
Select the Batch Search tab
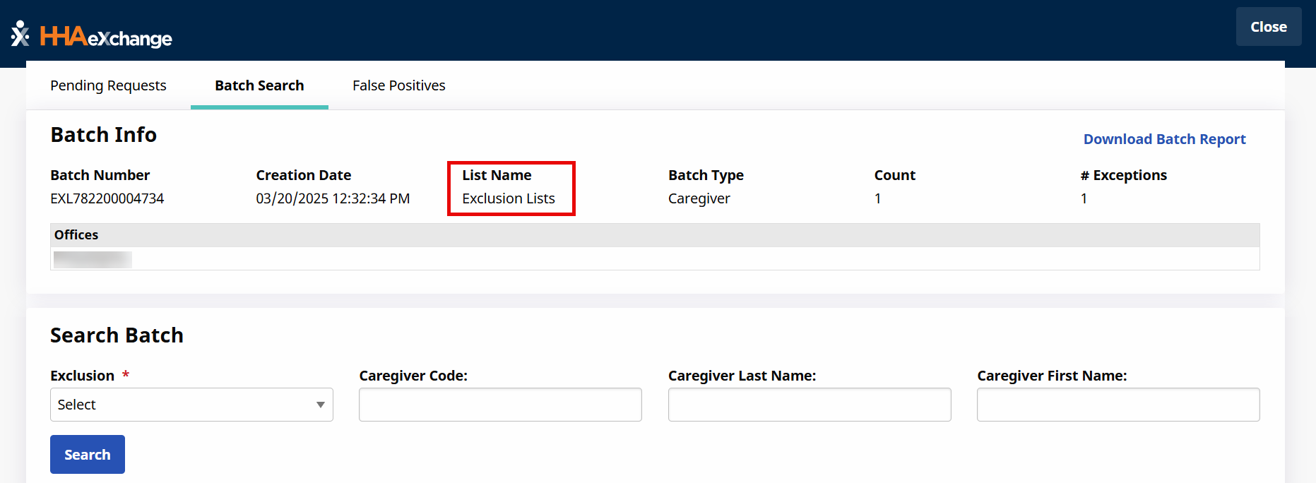point(259,85)
